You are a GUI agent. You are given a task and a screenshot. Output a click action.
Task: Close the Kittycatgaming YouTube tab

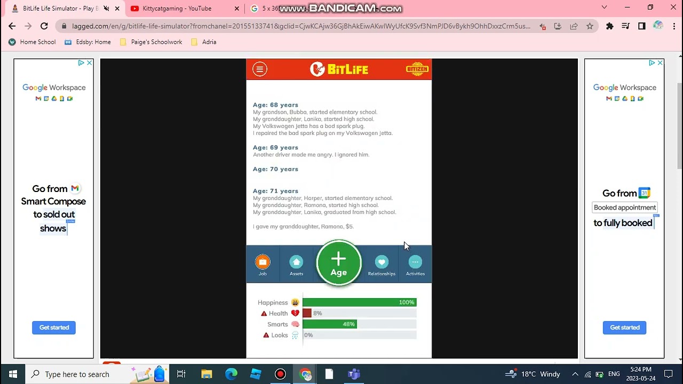236,9
